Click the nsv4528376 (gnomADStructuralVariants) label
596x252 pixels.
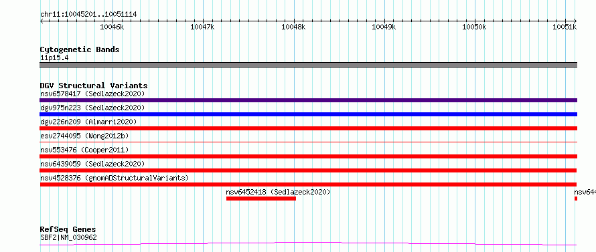tap(115, 178)
